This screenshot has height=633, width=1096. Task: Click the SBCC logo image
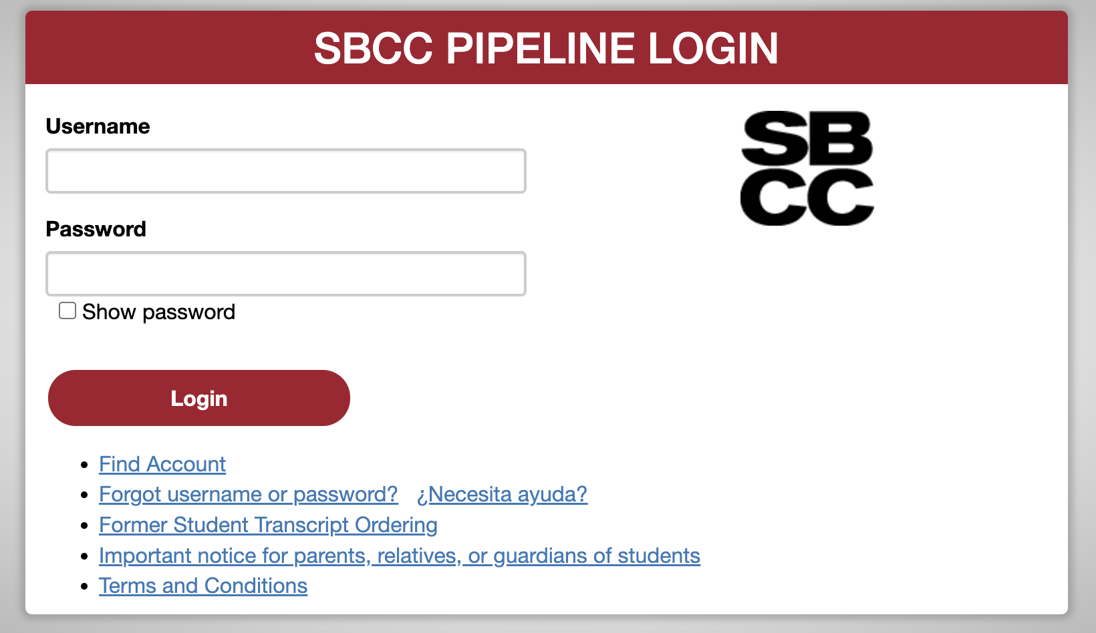coord(807,168)
